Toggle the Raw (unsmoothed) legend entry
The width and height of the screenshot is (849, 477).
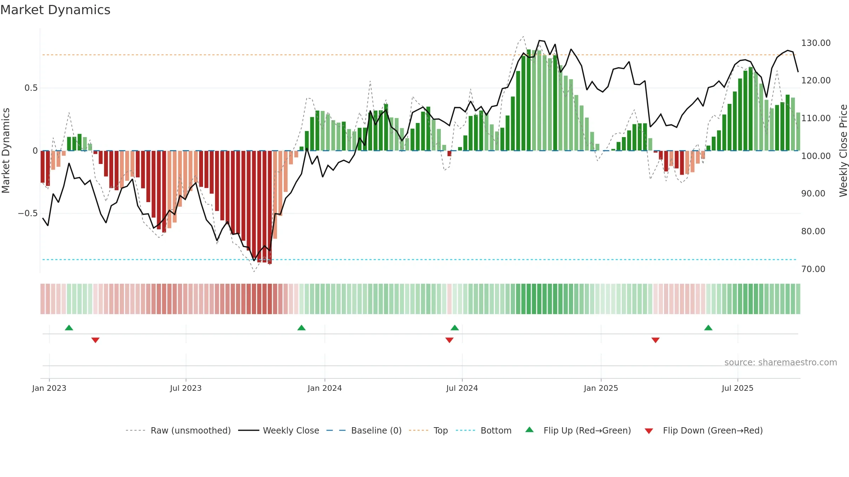178,430
